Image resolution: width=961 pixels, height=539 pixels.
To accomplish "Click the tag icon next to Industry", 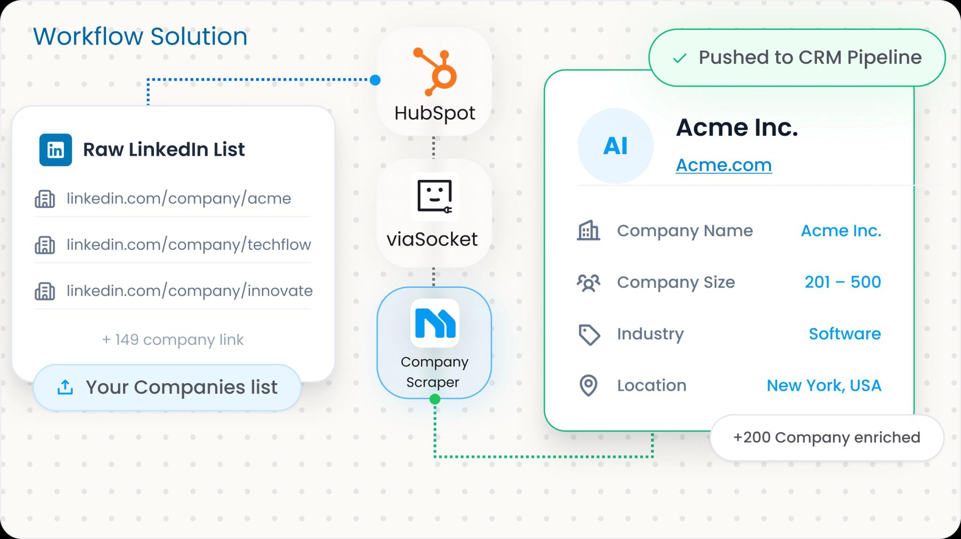I will [x=589, y=335].
